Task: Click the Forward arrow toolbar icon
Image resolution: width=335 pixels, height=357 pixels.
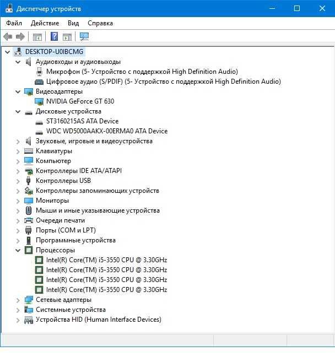Action: [x=20, y=36]
